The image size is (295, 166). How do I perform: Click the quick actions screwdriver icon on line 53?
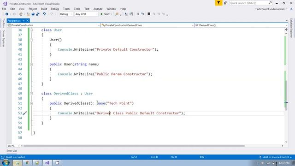[25, 113]
